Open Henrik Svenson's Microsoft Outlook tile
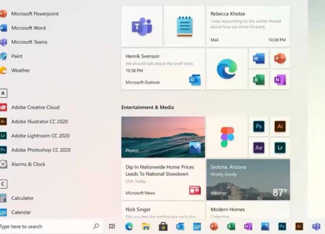Screen dimensions: 325x234 [x=163, y=69]
